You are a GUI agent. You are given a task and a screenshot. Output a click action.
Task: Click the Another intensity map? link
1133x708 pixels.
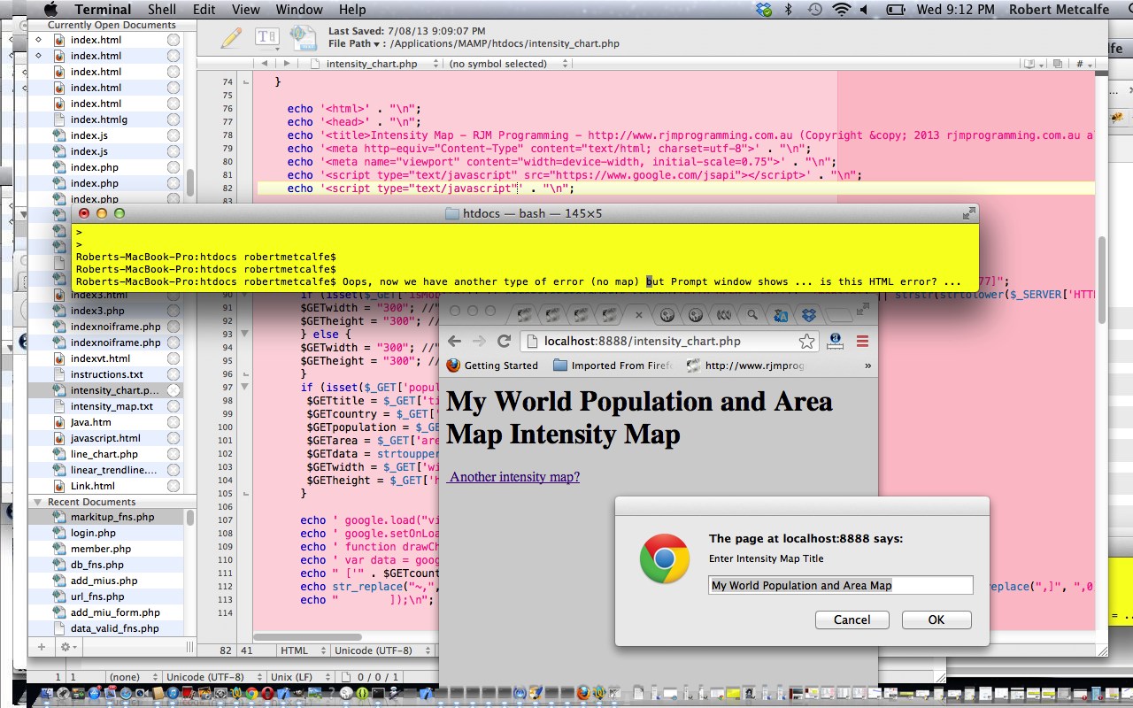coord(513,477)
